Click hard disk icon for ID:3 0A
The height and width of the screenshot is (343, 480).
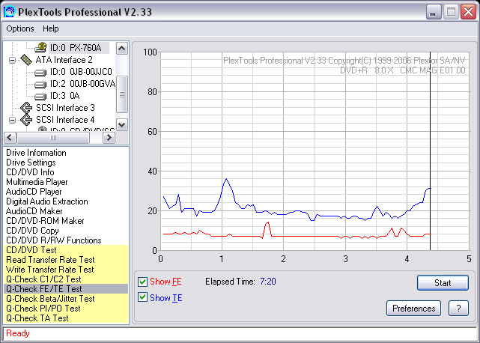coord(40,96)
